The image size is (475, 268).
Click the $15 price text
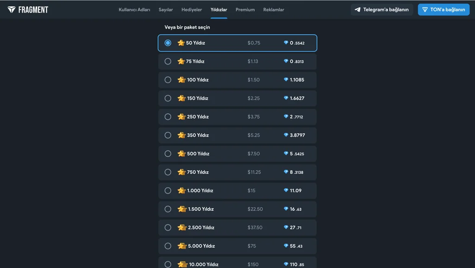pos(251,191)
